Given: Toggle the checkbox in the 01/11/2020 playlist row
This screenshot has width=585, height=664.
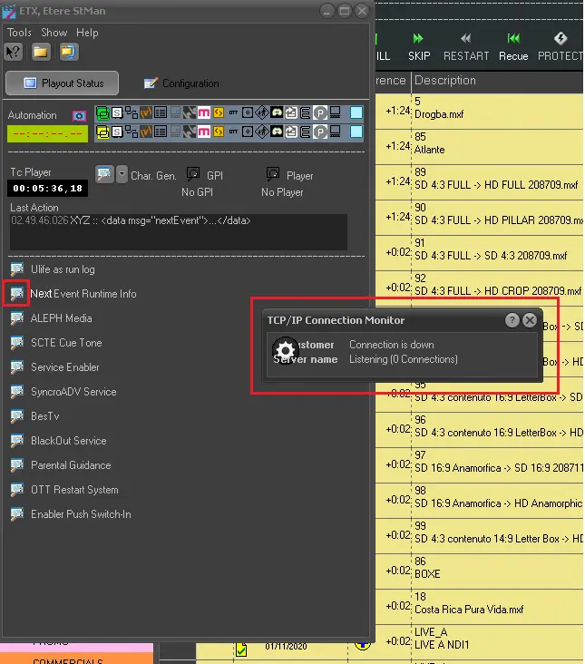Looking at the screenshot, I should coord(241,649).
